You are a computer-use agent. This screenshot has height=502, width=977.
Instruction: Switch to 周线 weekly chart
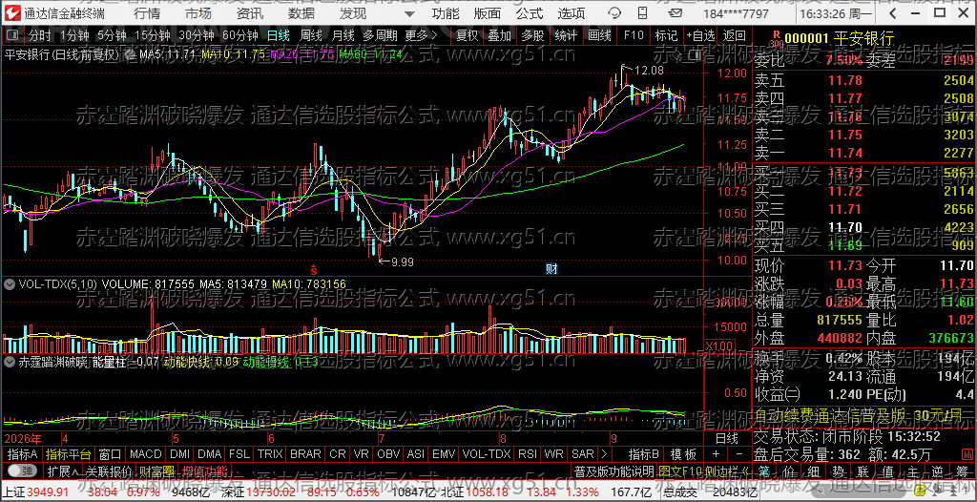click(x=311, y=36)
